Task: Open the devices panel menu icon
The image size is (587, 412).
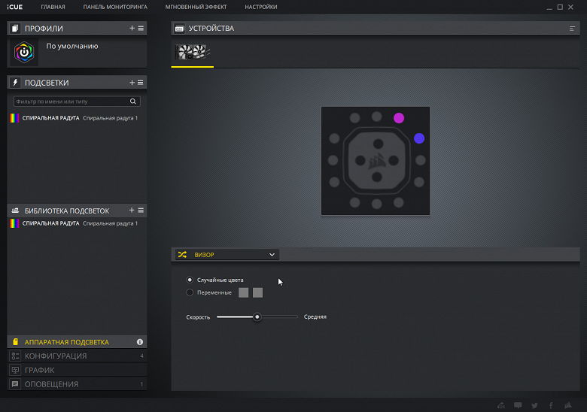Action: pos(572,29)
